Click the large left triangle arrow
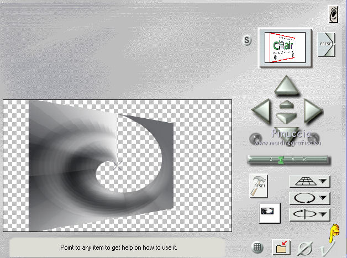The height and width of the screenshot is (258, 347). tap(262, 110)
